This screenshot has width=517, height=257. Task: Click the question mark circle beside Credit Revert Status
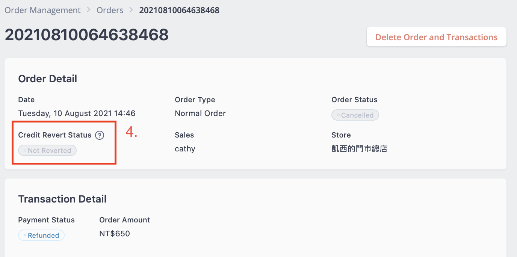(99, 135)
